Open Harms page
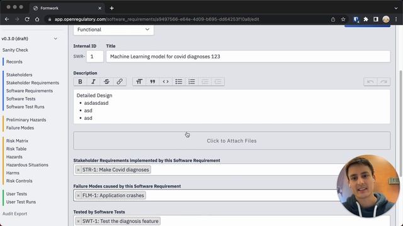The image size is (403, 226). point(13,173)
